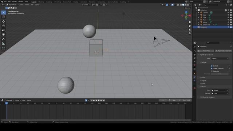Viewport: 233px width, 131px height.
Task: Select the Annotate pencil tool
Action: [3, 39]
